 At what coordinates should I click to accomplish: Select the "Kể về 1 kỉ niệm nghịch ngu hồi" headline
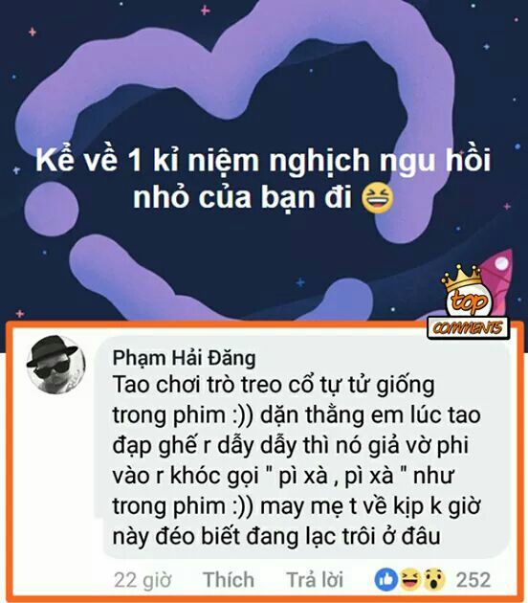tap(263, 159)
